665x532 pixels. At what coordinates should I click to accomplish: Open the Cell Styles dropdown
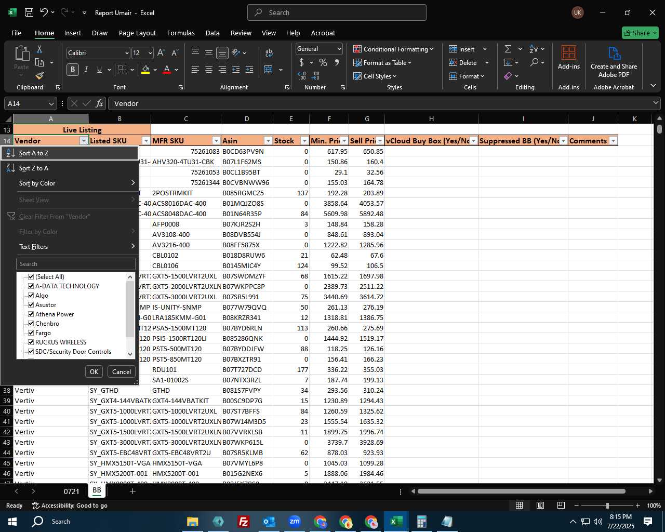click(375, 76)
